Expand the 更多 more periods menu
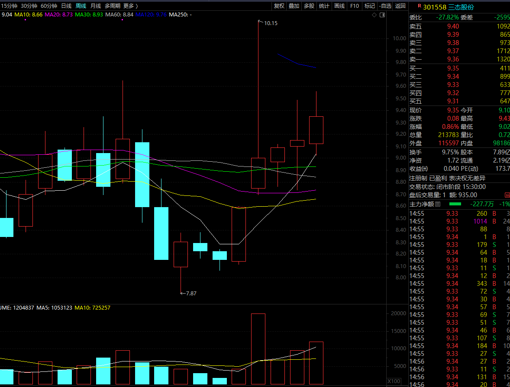The width and height of the screenshot is (510, 387). tap(130, 6)
